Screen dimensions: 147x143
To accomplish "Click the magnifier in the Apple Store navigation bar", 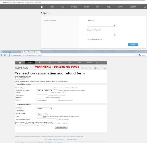I will click(97, 63).
